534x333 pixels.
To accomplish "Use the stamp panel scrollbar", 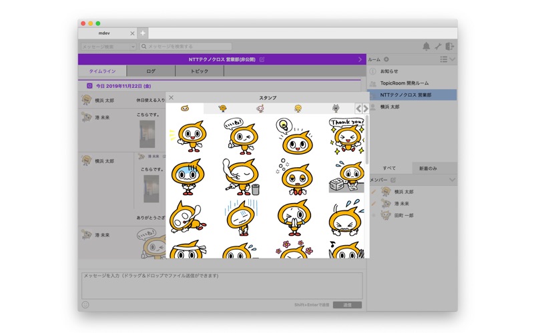I will [x=366, y=140].
